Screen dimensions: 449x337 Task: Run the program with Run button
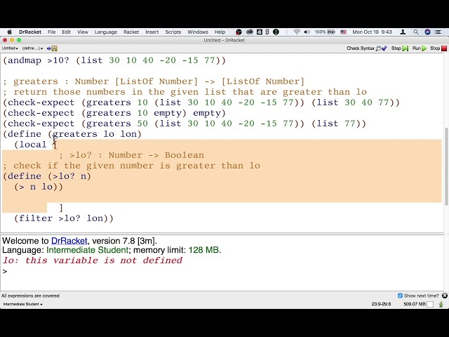420,48
